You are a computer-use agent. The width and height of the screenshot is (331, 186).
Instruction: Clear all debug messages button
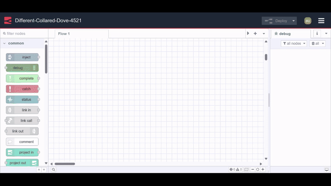click(x=315, y=43)
